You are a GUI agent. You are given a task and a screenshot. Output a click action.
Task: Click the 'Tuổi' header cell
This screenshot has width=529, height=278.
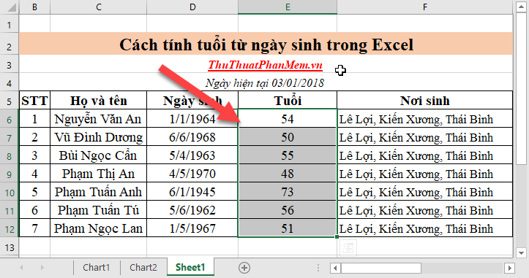click(x=288, y=100)
